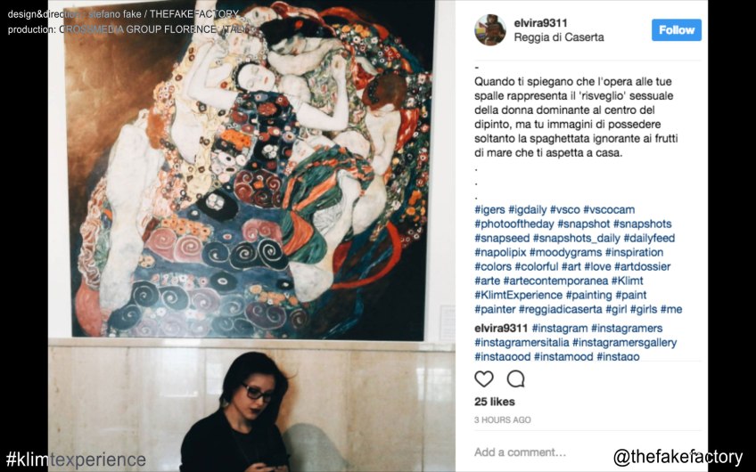Image resolution: width=756 pixels, height=472 pixels.
Task: Open the Reggia di Caserta location
Action: tap(559, 37)
